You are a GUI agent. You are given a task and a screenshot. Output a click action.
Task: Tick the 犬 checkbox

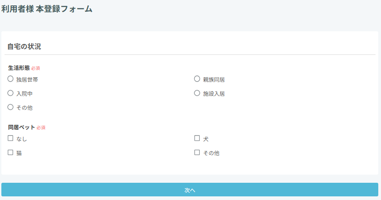197,138
